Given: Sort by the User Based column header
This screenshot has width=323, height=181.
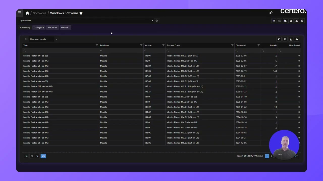Looking at the screenshot, I should pos(294,46).
